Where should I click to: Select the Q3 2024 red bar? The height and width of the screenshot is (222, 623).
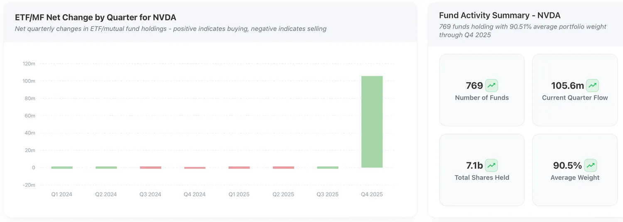tap(150, 167)
